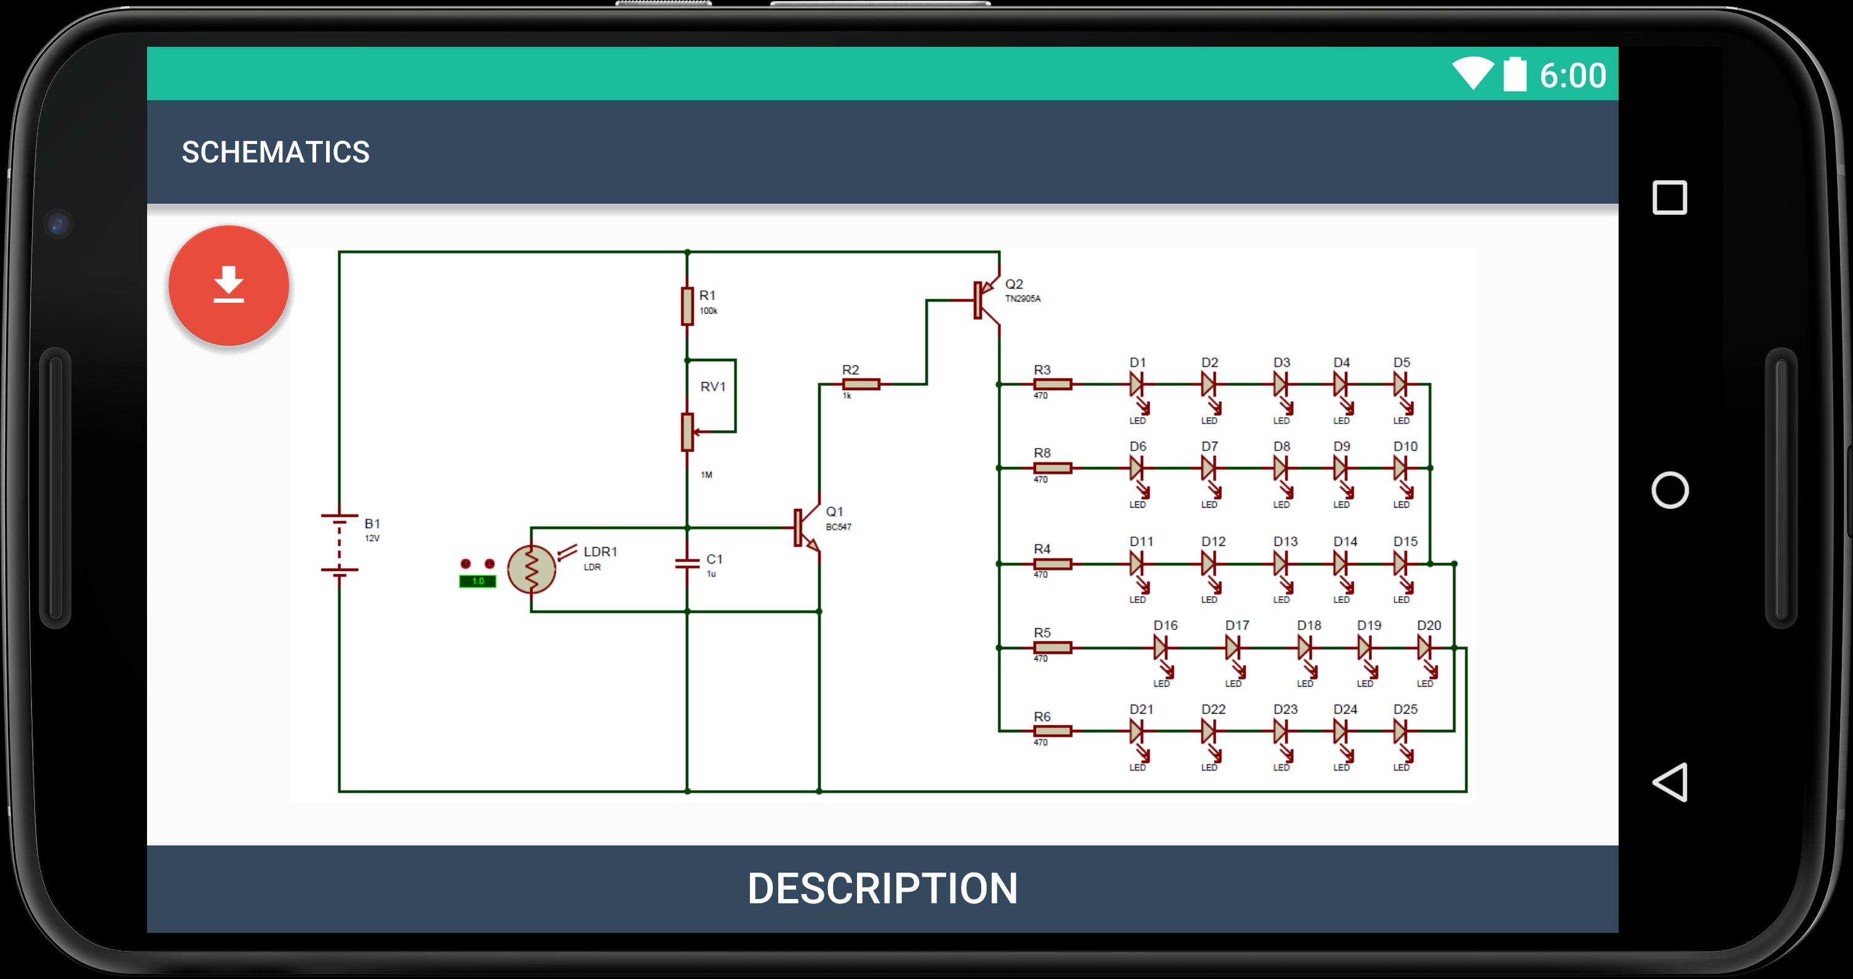The width and height of the screenshot is (1853, 979).
Task: Tap the Android back navigation triangle
Action: [x=1669, y=782]
